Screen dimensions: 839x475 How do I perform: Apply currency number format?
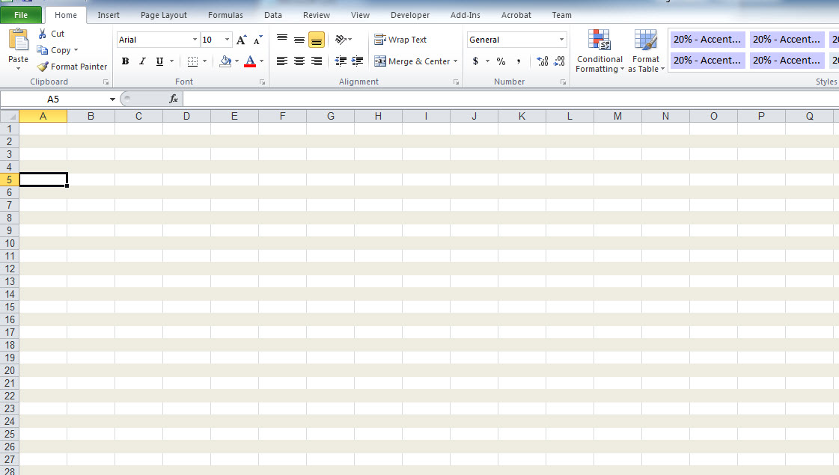pyautogui.click(x=477, y=61)
